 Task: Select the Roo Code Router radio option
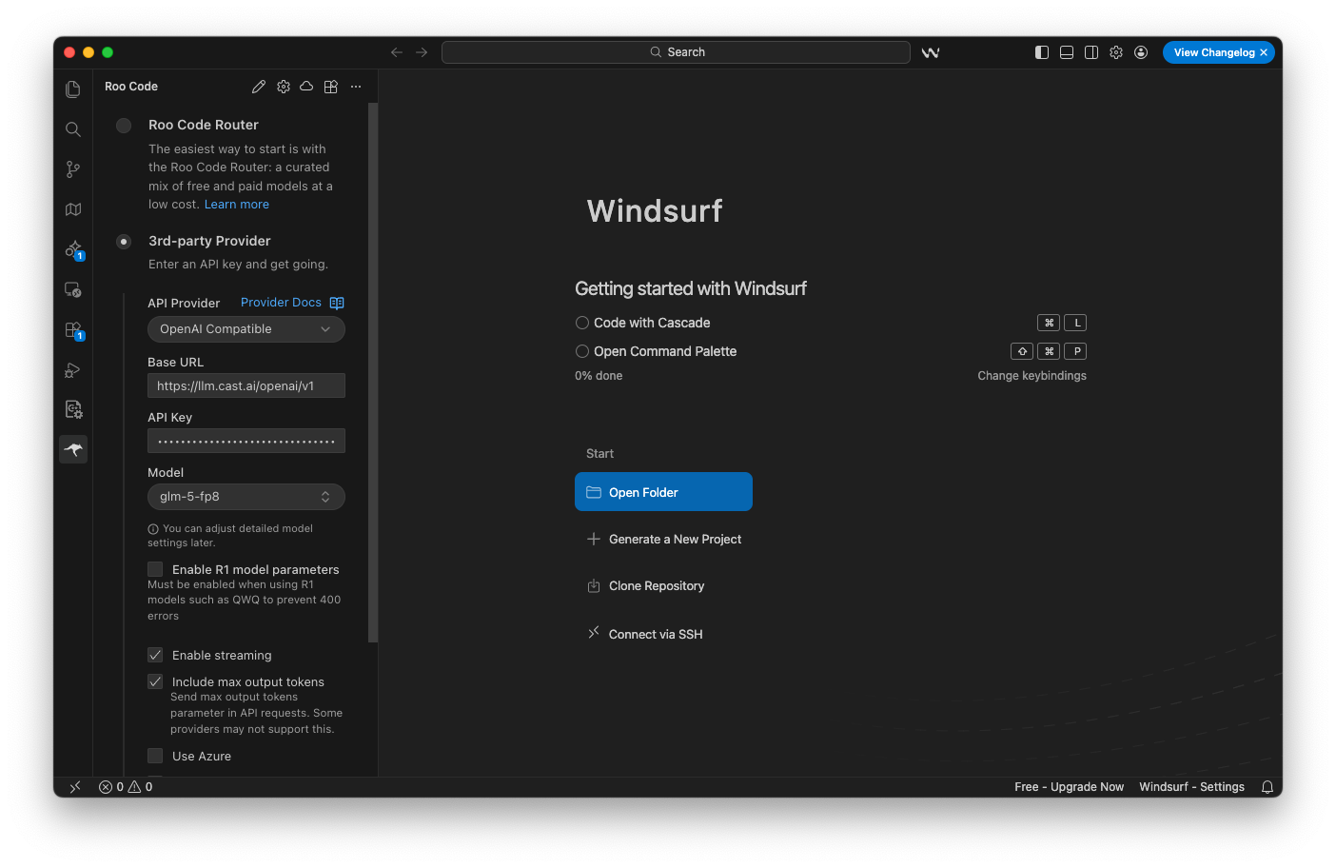[124, 126]
